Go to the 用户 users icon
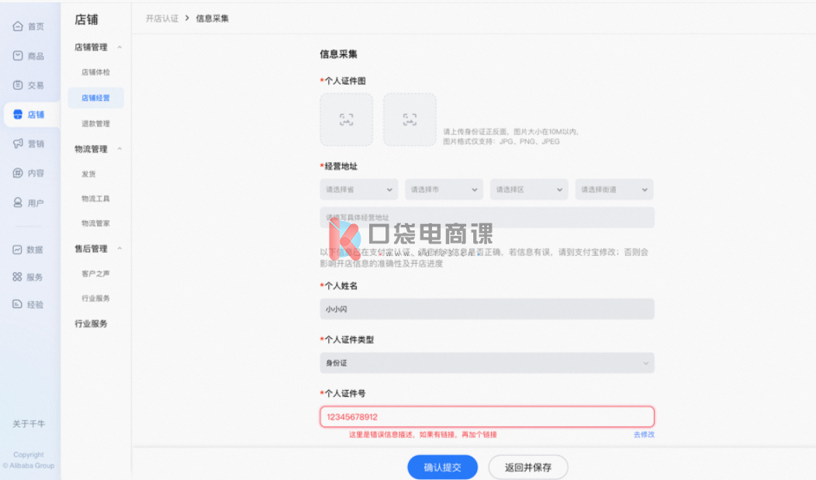816x480 pixels. (x=18, y=202)
